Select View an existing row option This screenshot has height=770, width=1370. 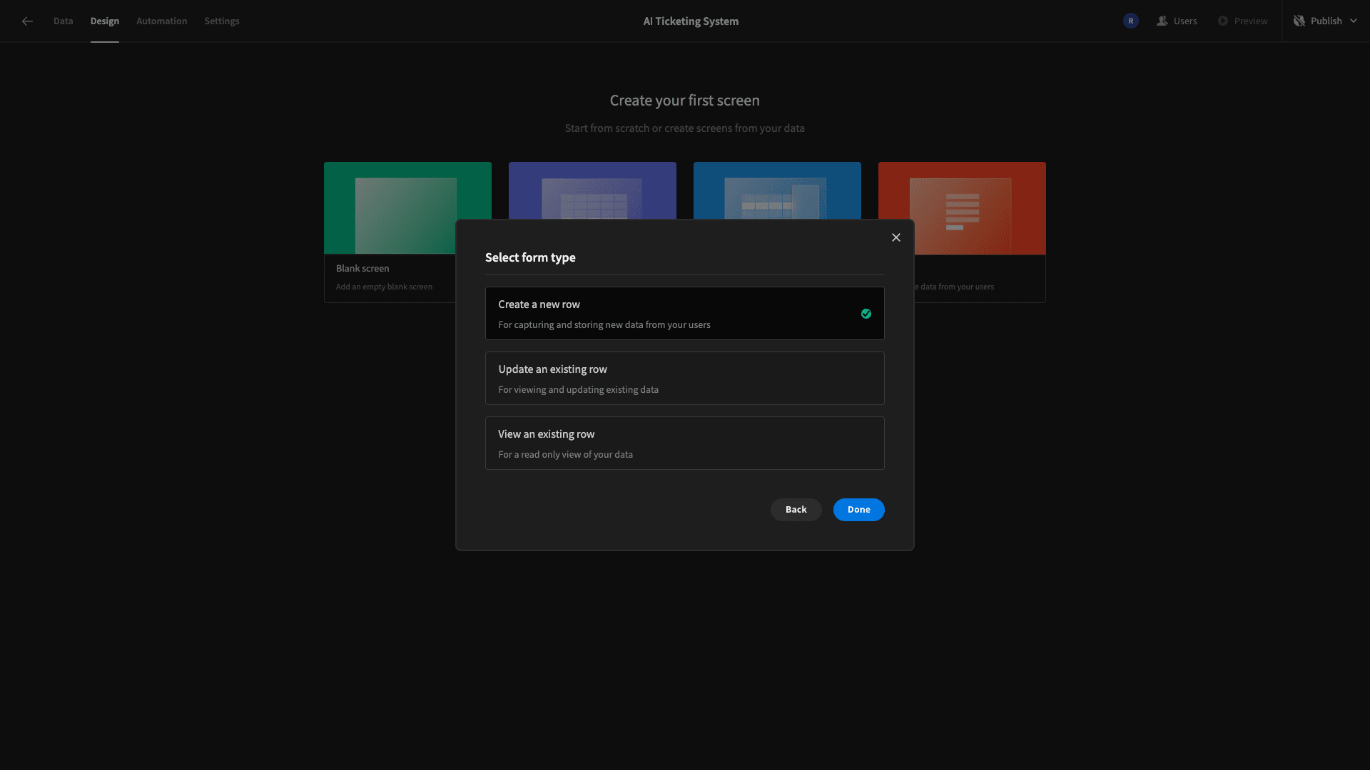click(x=685, y=443)
